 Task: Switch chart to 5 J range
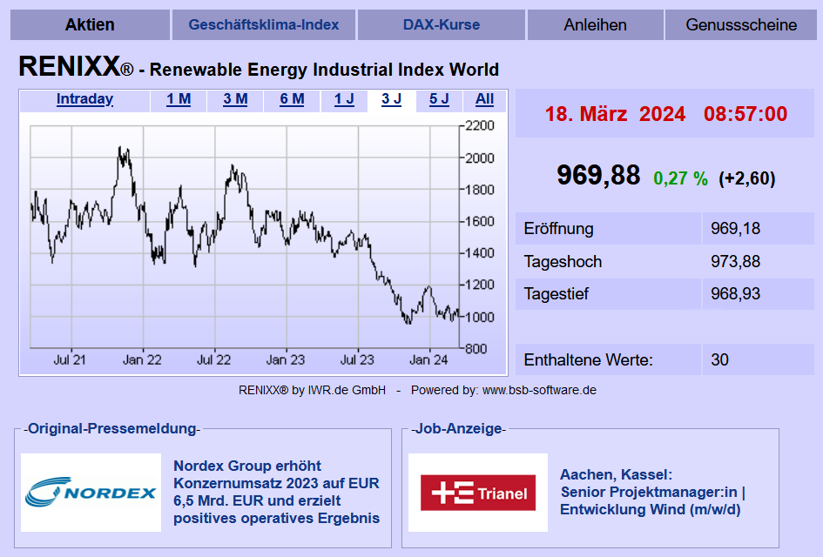[439, 99]
